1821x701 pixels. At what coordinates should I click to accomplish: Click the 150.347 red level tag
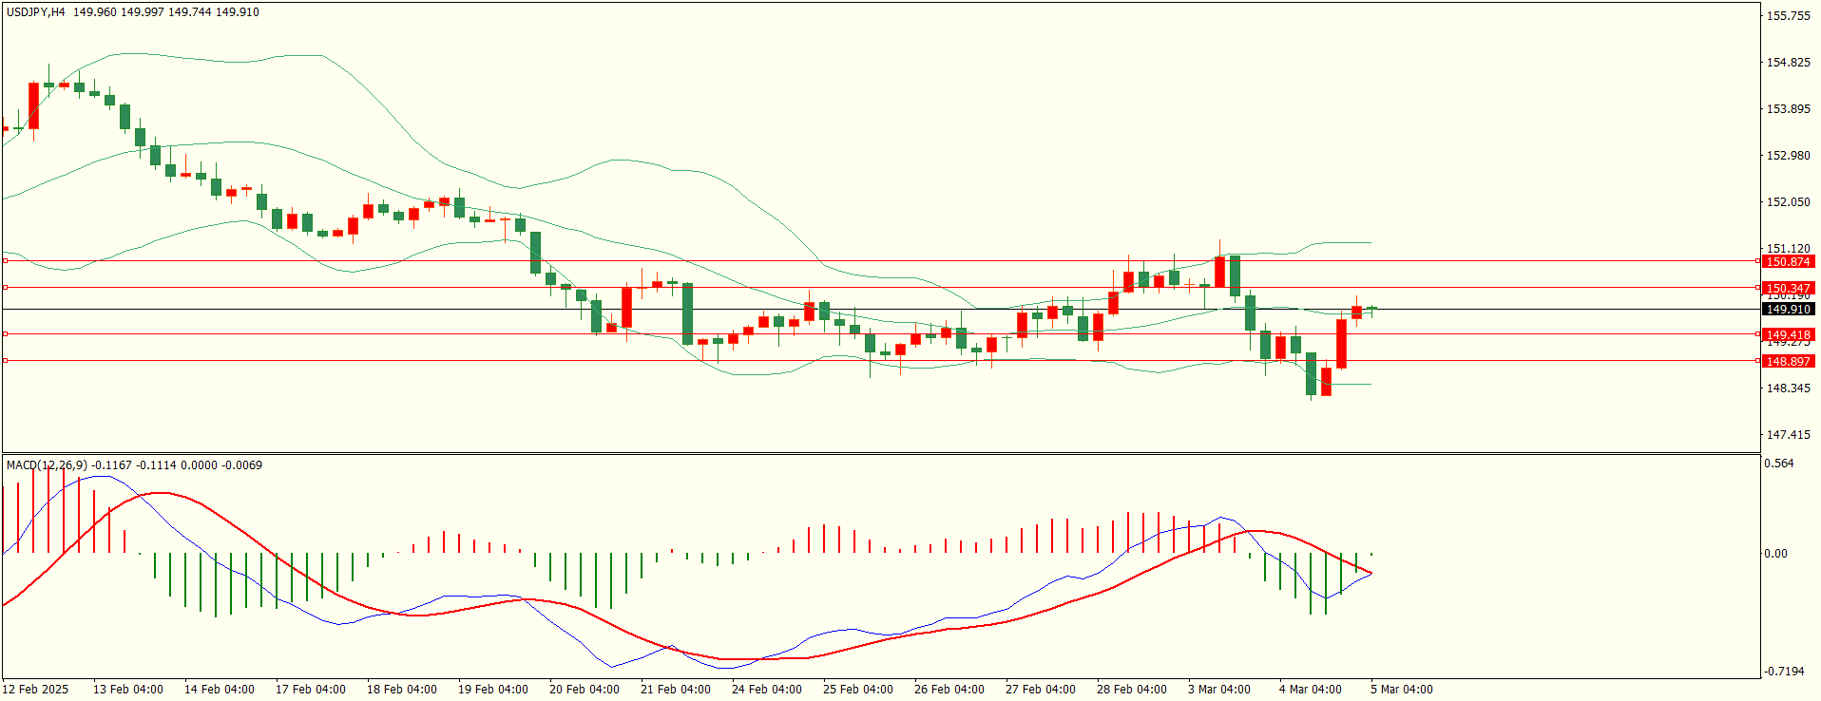tap(1788, 288)
